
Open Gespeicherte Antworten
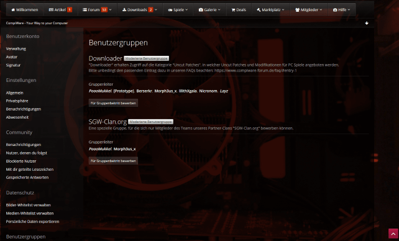[27, 178]
